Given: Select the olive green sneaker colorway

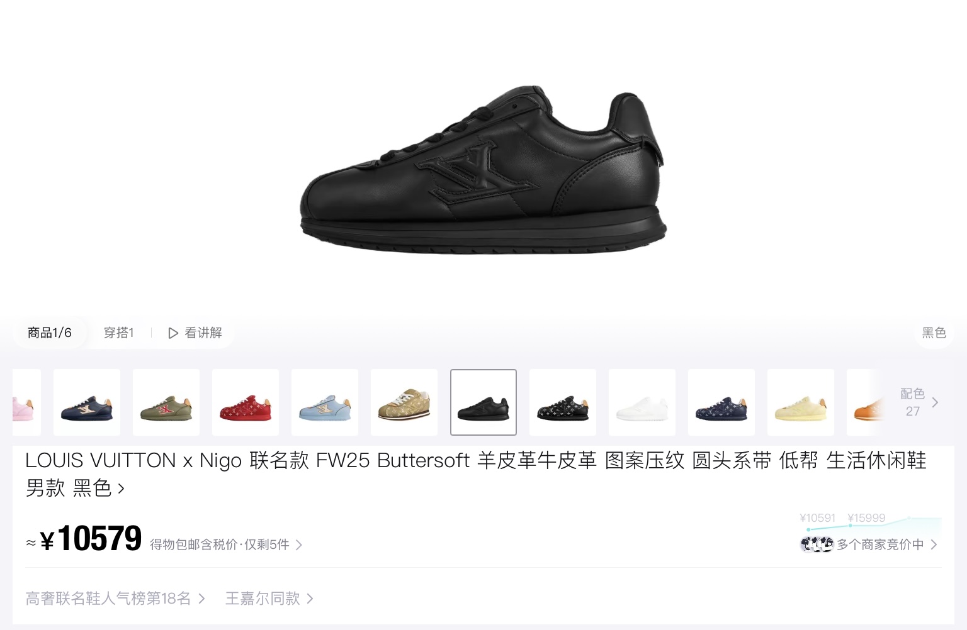Looking at the screenshot, I should click(x=166, y=402).
